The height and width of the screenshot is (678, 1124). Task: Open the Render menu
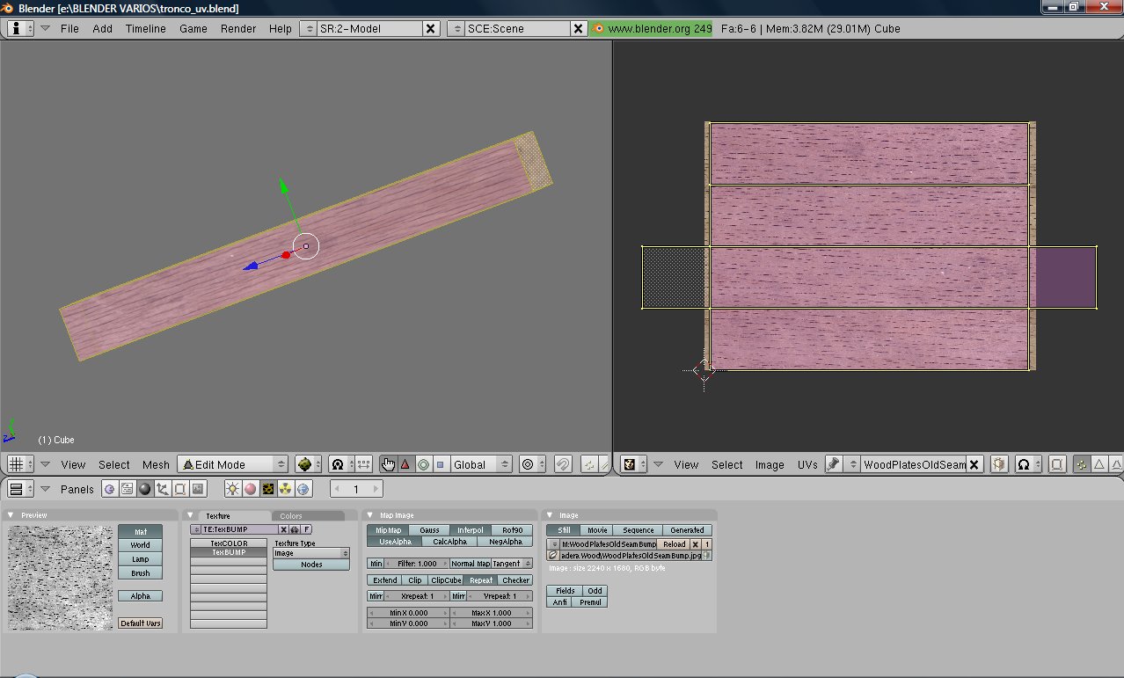tap(237, 28)
